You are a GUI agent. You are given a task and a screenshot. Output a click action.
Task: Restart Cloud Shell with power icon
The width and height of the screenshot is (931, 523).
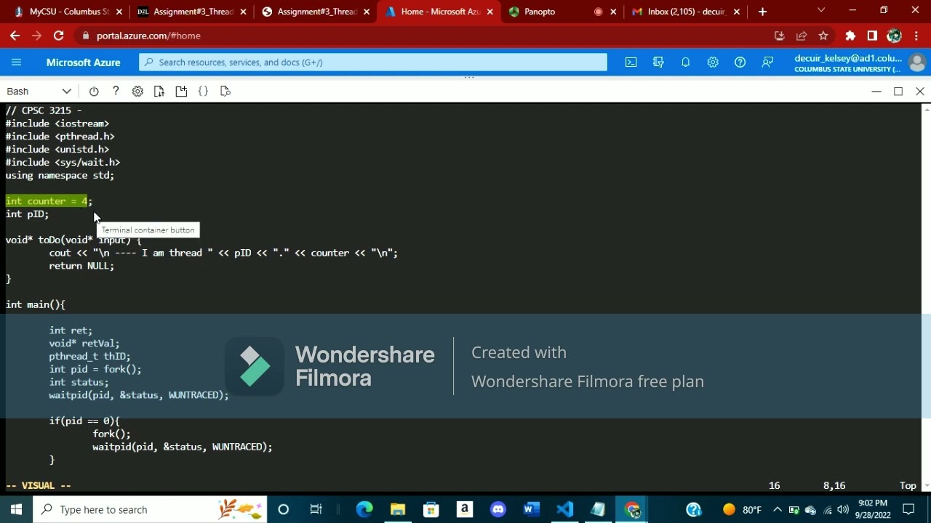pos(94,92)
